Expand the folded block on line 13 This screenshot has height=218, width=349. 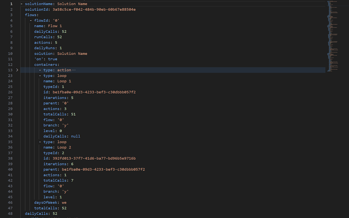point(17,70)
